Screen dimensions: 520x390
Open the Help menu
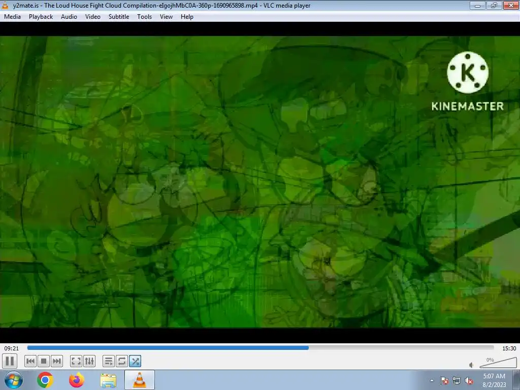click(x=187, y=17)
